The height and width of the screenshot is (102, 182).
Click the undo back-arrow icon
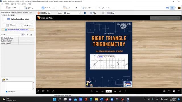[92, 91]
